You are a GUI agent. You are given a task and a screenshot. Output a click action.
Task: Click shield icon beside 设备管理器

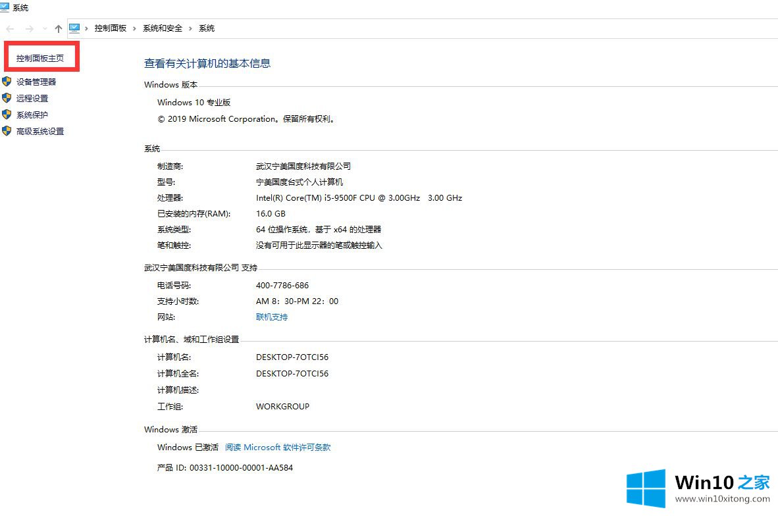point(7,82)
